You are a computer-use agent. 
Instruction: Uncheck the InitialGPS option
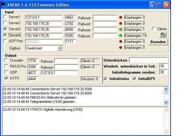(x=134, y=79)
